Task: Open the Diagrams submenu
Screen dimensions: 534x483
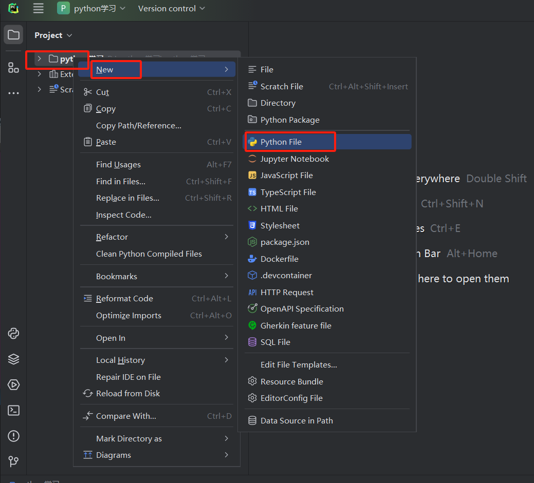Action: (x=157, y=455)
